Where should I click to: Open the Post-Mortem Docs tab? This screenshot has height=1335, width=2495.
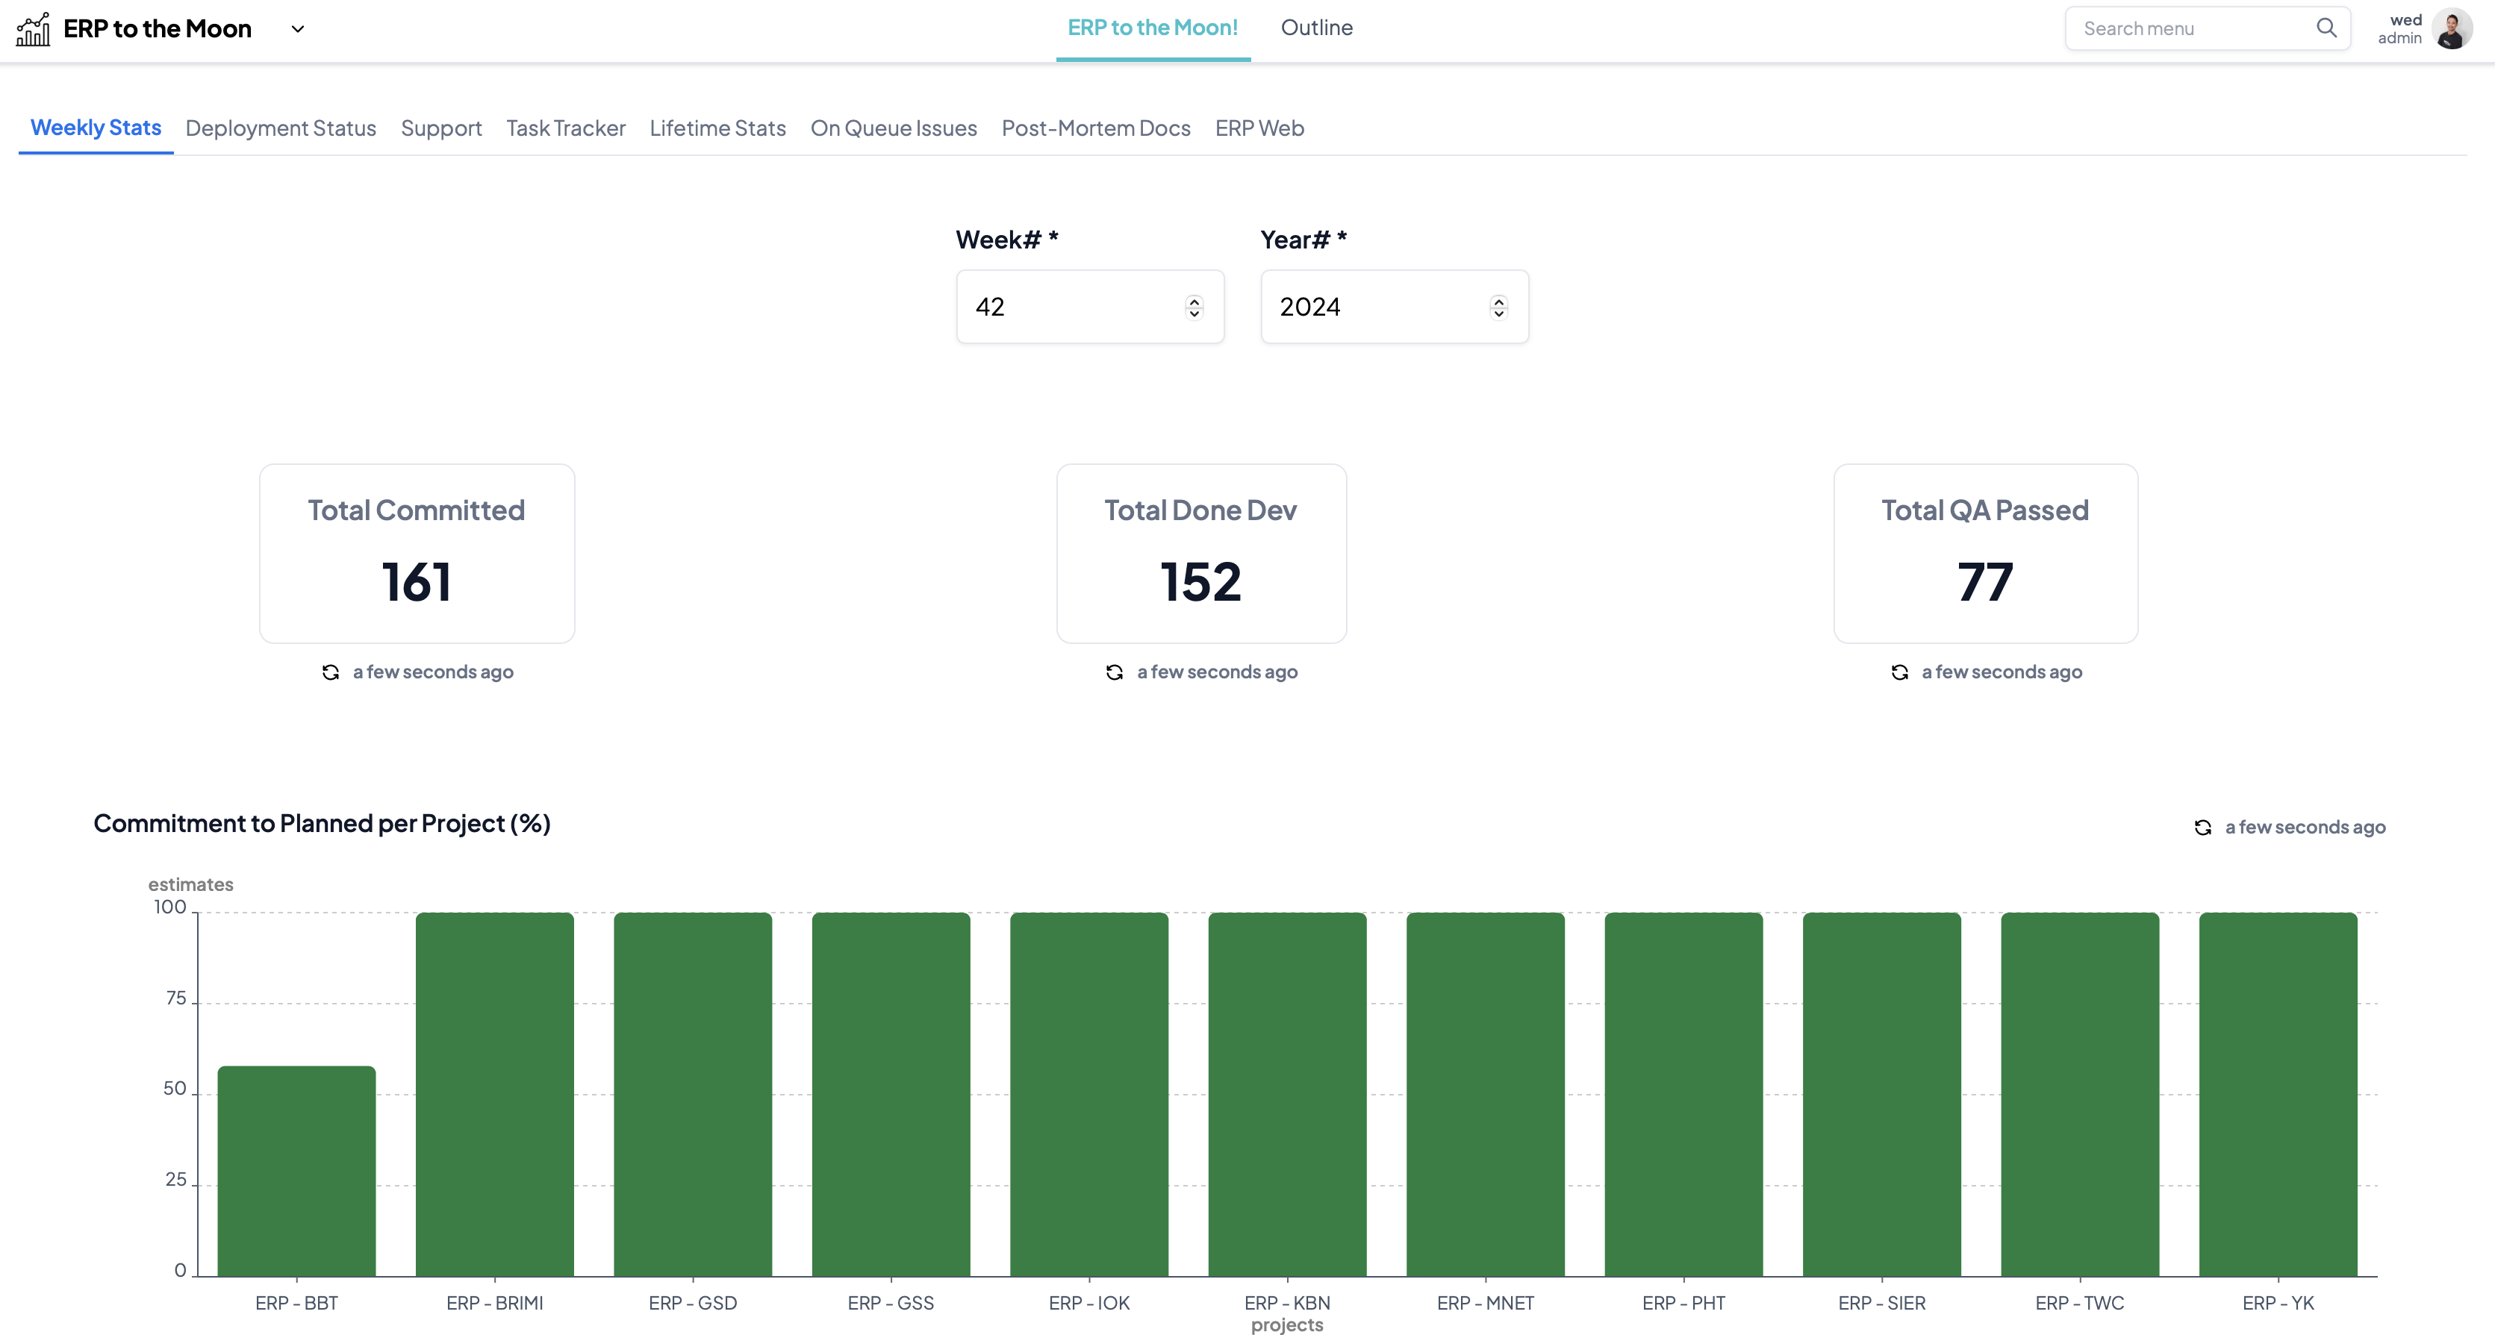[x=1095, y=128]
